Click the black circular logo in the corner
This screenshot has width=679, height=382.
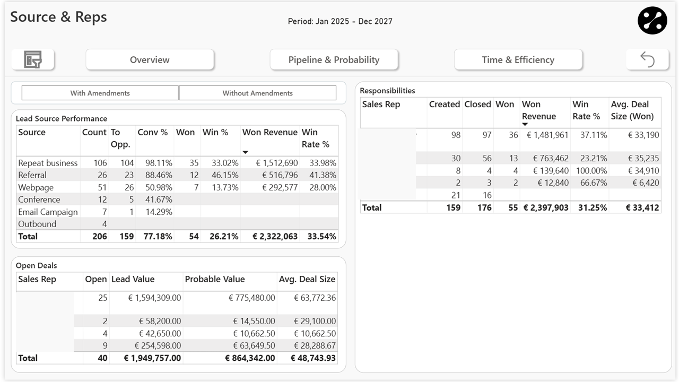(x=652, y=21)
